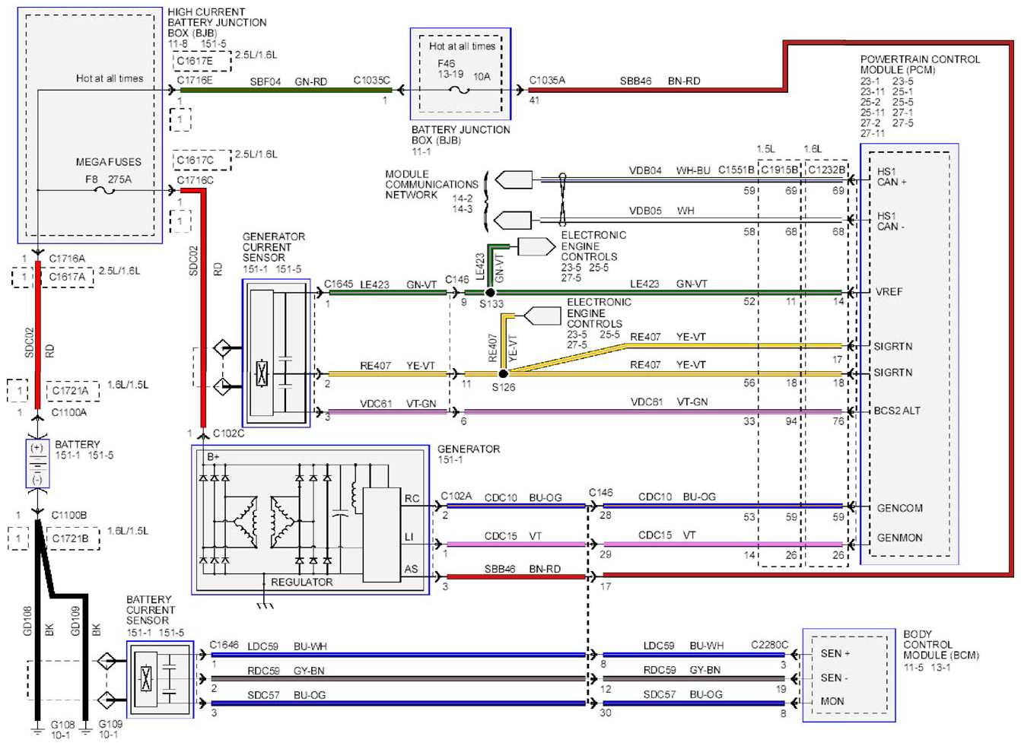
Task: Click the B+ terminal label
Action: pos(213,457)
